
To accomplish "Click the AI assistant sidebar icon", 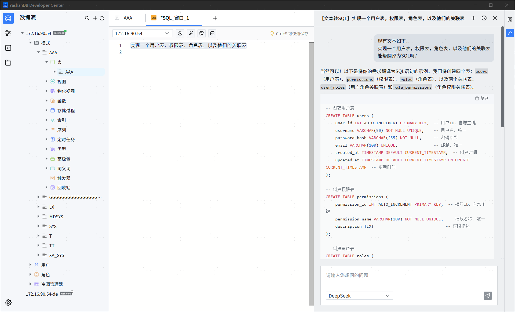I will (x=510, y=33).
